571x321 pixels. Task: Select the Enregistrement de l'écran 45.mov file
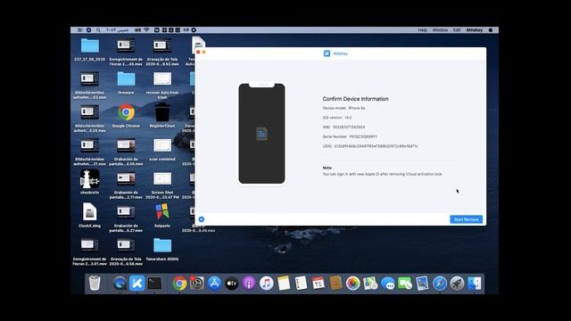tap(126, 52)
